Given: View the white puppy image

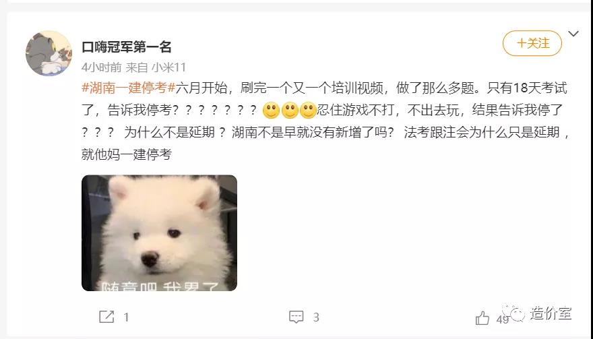Looking at the screenshot, I should [x=159, y=233].
